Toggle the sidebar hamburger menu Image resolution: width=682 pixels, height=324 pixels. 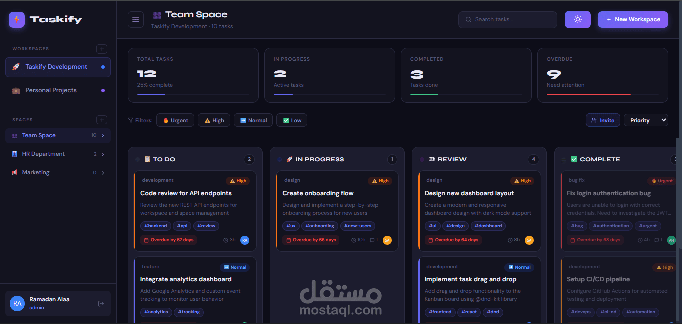coord(136,19)
